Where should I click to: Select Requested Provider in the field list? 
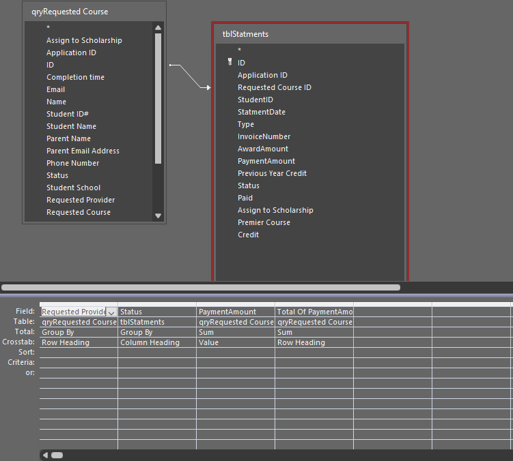pos(81,200)
